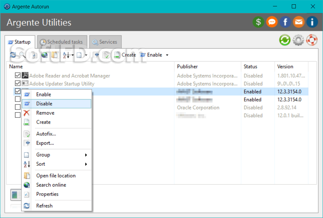Choose Disable from the context menu

[57, 104]
